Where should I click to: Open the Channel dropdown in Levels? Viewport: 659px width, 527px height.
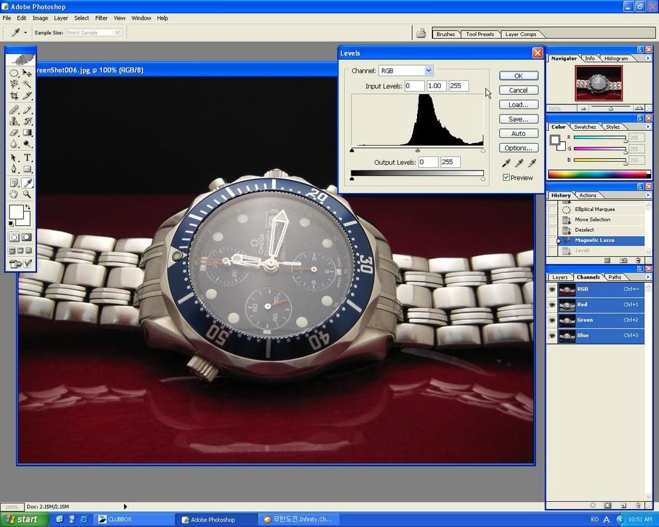(428, 71)
